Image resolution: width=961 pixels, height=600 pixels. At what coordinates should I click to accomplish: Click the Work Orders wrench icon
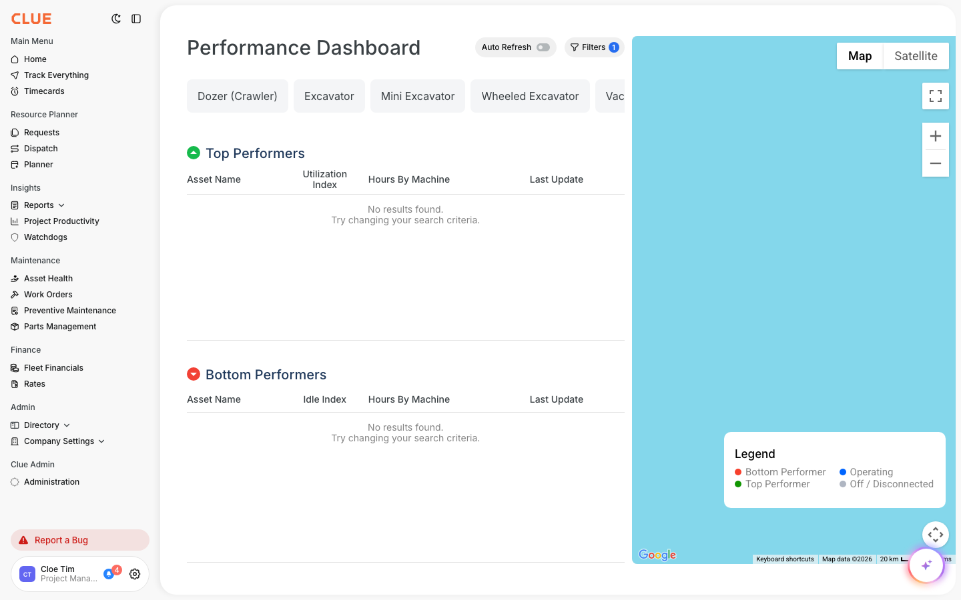[x=15, y=295]
